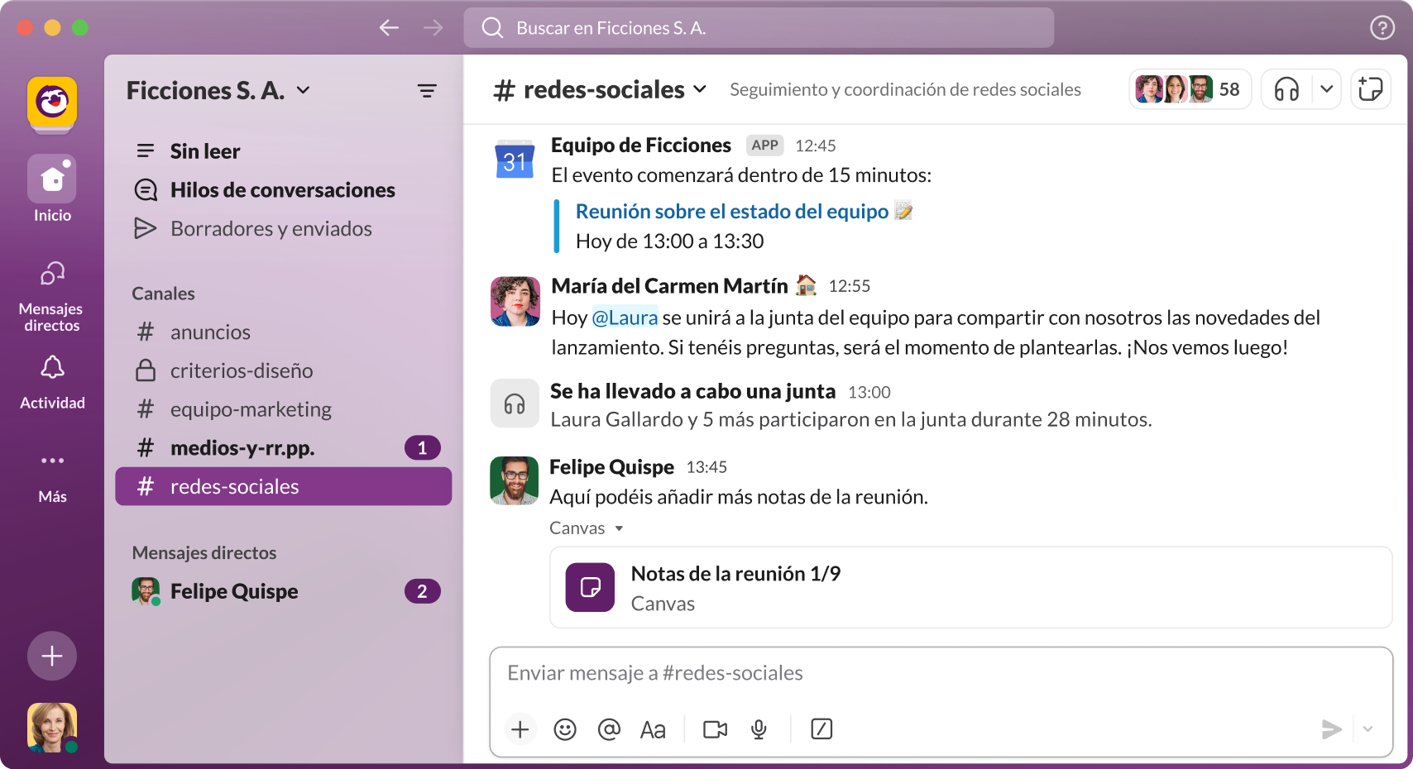This screenshot has height=769, width=1413.
Task: Open Borradores y enviados
Action: click(x=271, y=228)
